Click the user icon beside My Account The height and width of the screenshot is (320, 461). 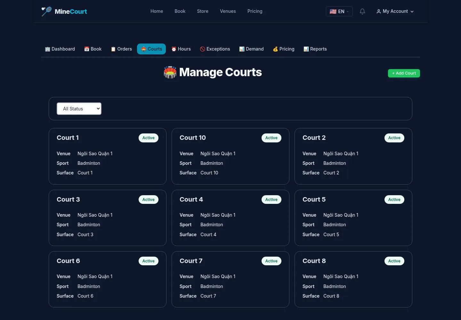click(x=379, y=12)
